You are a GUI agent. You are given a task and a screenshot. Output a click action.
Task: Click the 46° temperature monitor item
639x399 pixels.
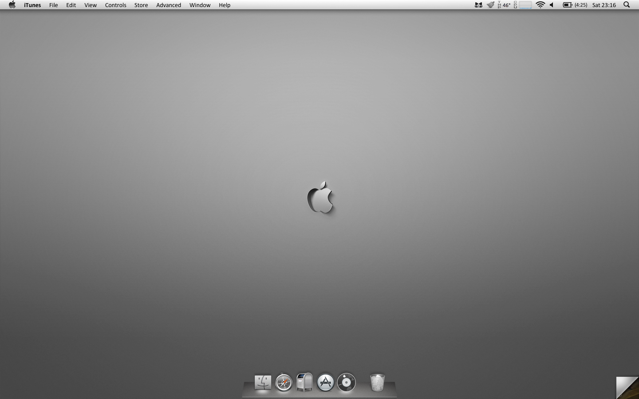click(504, 5)
